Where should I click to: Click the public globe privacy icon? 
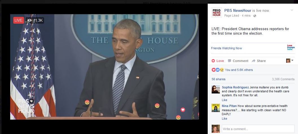click(255, 16)
